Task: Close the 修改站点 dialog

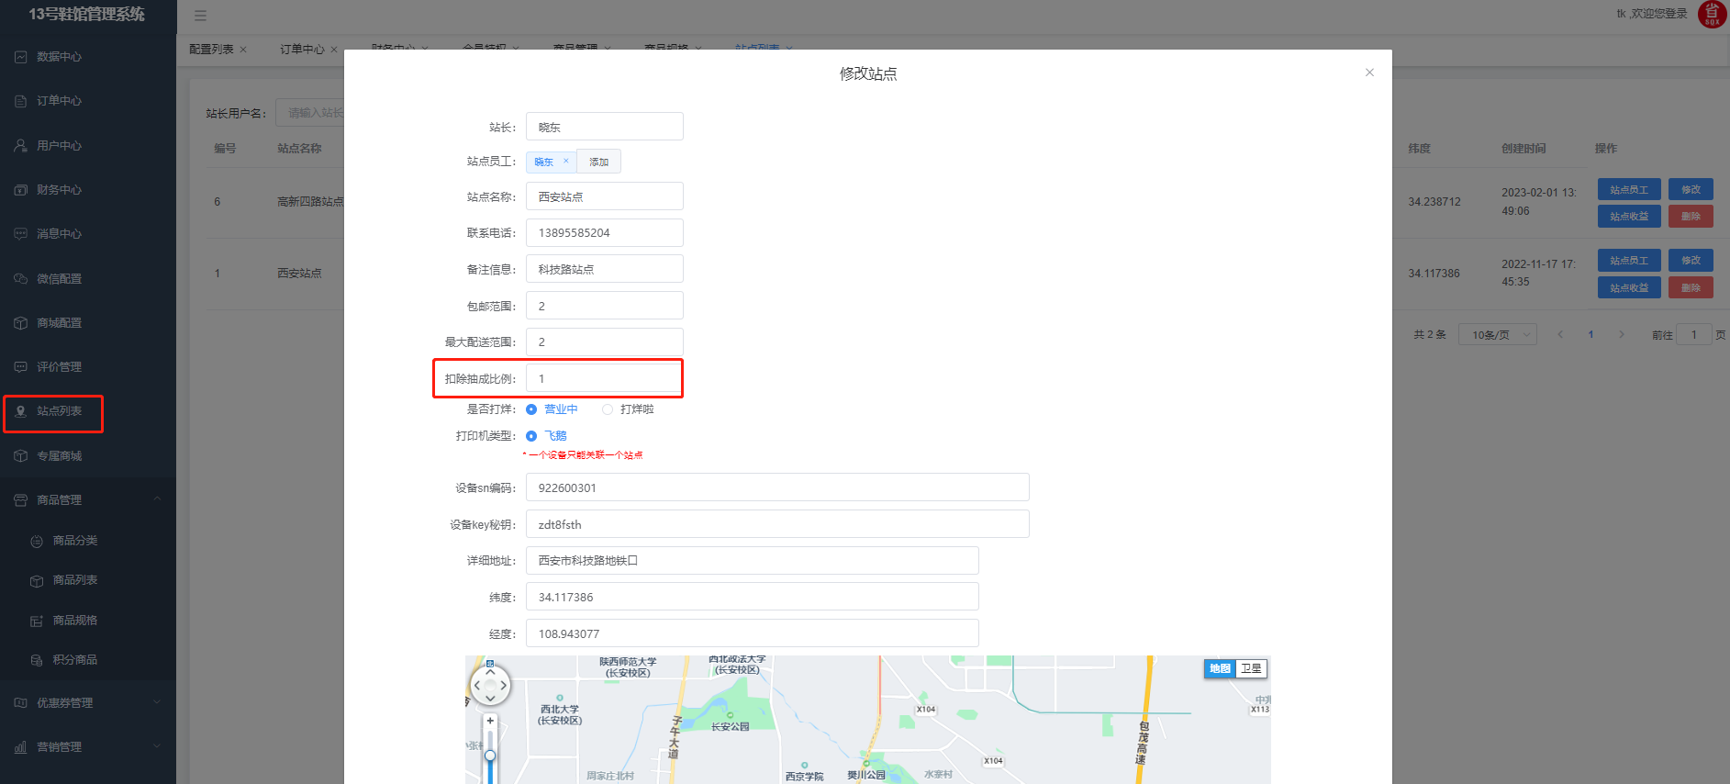Action: [x=1369, y=73]
